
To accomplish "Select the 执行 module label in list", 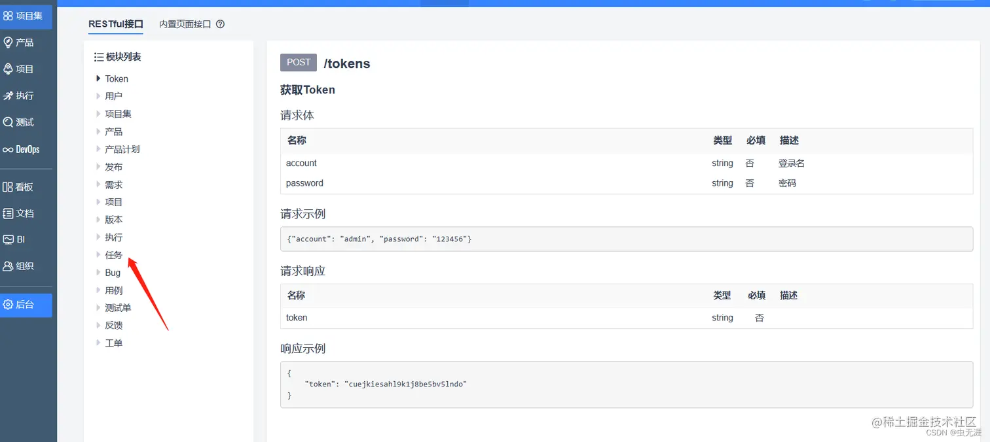I will [x=114, y=237].
